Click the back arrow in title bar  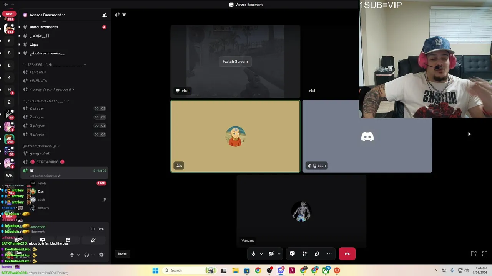tap(6, 5)
